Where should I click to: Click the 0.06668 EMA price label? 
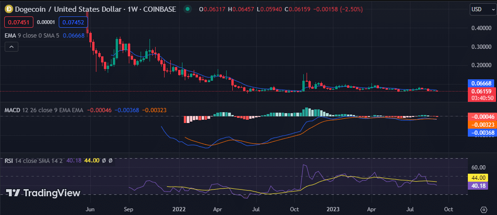[x=481, y=84]
